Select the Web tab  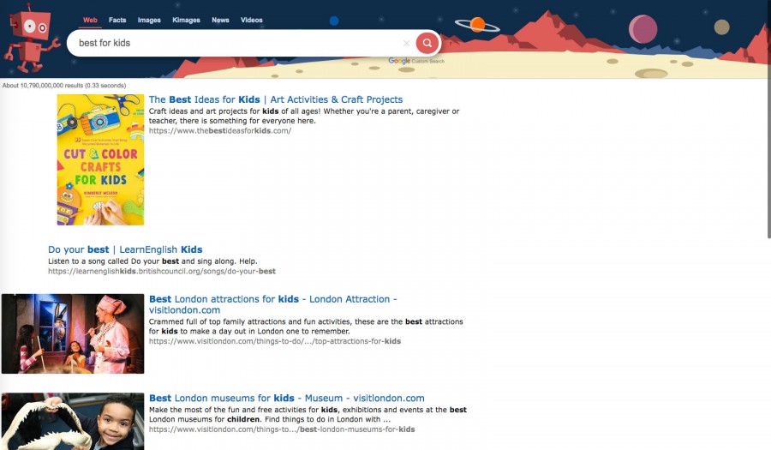90,20
